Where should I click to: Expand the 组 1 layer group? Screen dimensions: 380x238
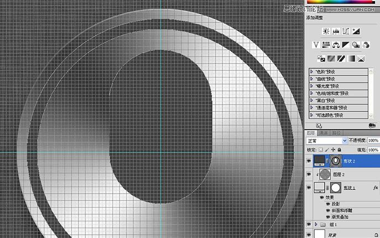coord(316,224)
